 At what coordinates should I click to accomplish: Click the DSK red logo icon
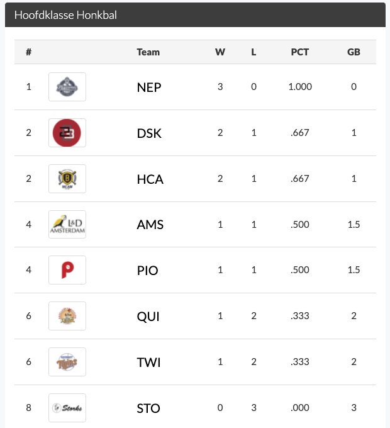[x=67, y=133]
